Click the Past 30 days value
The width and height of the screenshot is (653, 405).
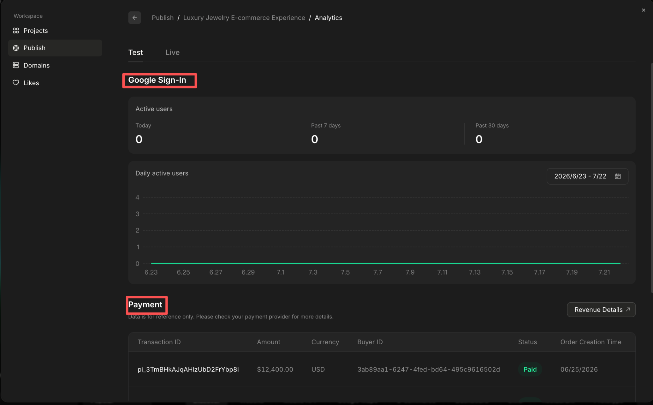(479, 139)
